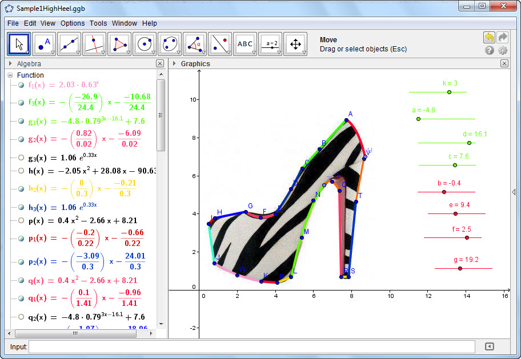521x359 pixels.
Task: Select the q(x) function row
Action: (82, 280)
